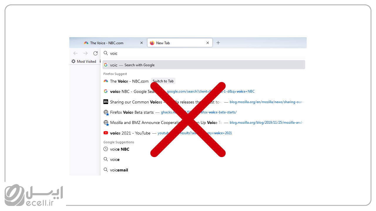The image size is (376, 211).
Task: Open 'voice 2021 - YouTube' suggestion
Action: pos(204,133)
